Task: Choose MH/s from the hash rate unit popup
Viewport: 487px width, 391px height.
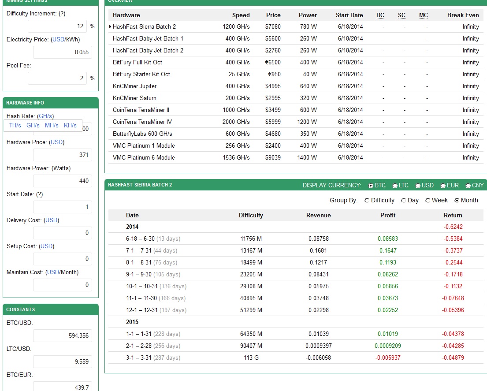Action: 52,126
